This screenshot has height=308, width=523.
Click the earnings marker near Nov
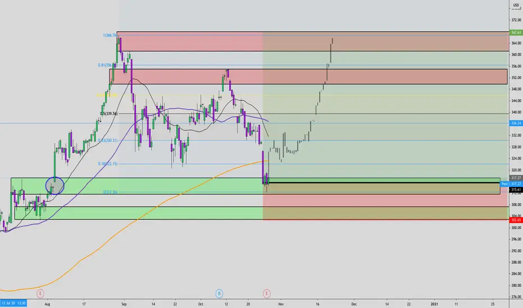coord(266,293)
